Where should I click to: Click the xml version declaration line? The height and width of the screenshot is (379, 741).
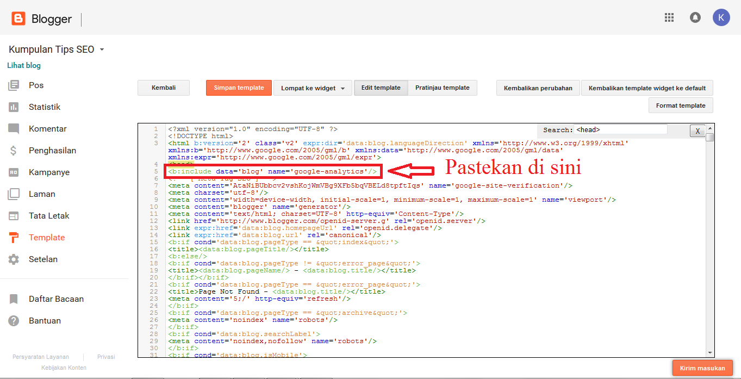(x=253, y=129)
